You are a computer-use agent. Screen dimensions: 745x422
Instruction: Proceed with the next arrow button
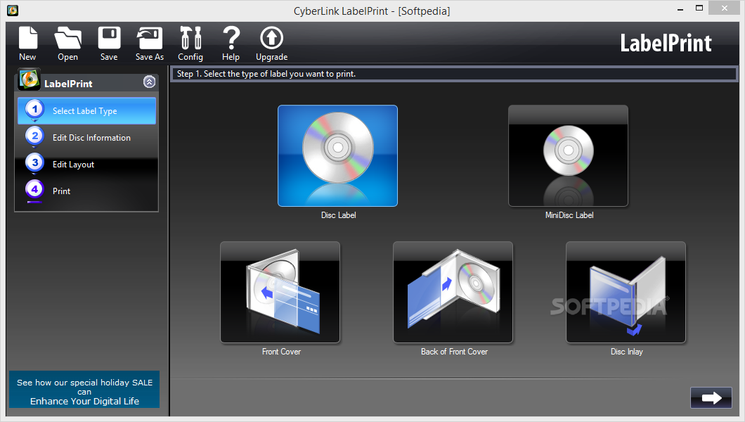click(x=711, y=398)
